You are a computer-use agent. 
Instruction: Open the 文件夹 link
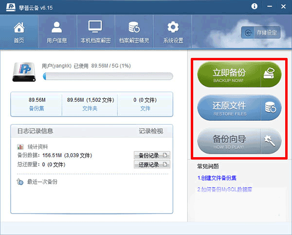point(90,108)
